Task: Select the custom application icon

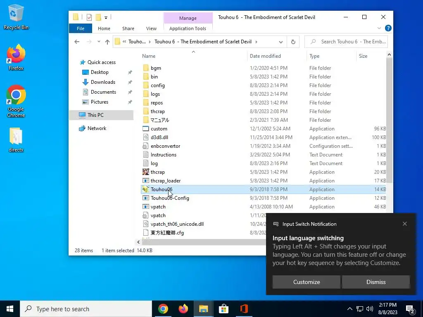Action: coord(146,129)
